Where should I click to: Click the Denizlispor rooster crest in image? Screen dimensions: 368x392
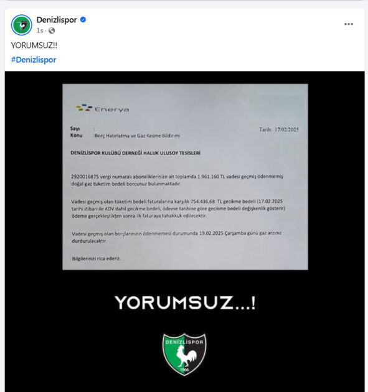185,354
